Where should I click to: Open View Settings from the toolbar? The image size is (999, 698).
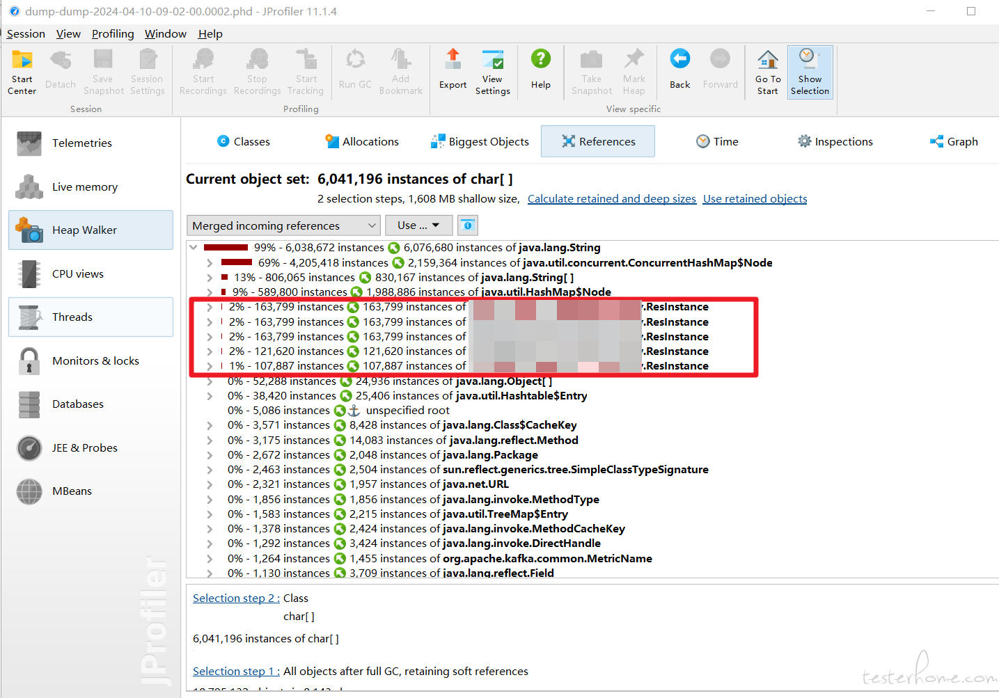pyautogui.click(x=493, y=72)
